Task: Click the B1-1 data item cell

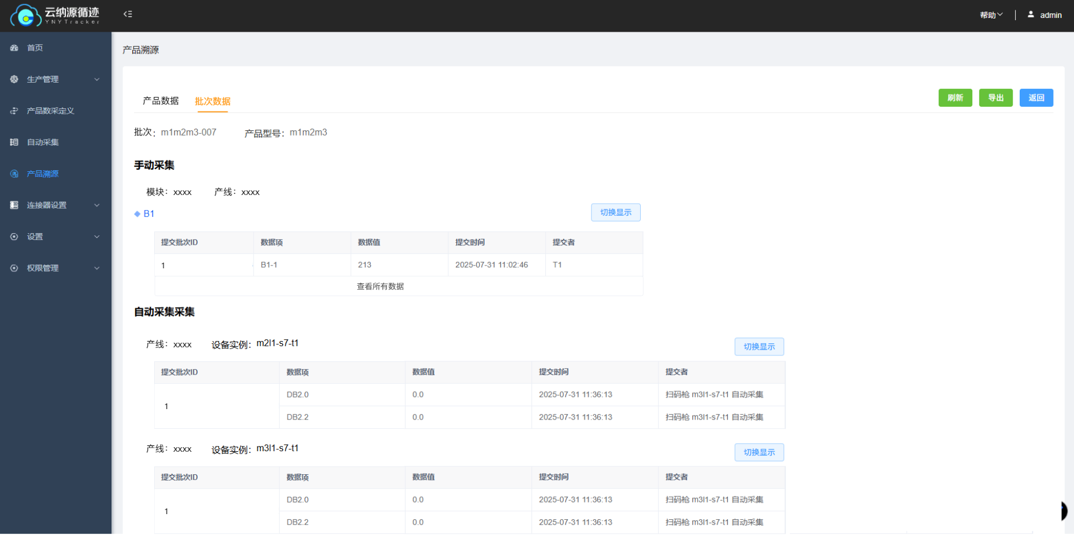Action: point(302,265)
